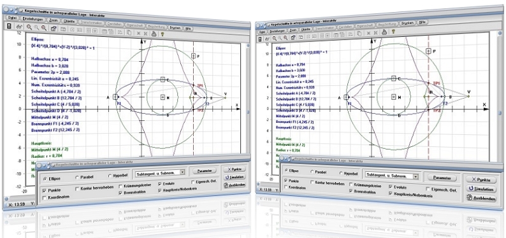Image resolution: width=506 pixels, height=238 pixels.
Task: Click Simulation button in left control panel
Action: pyautogui.click(x=235, y=177)
